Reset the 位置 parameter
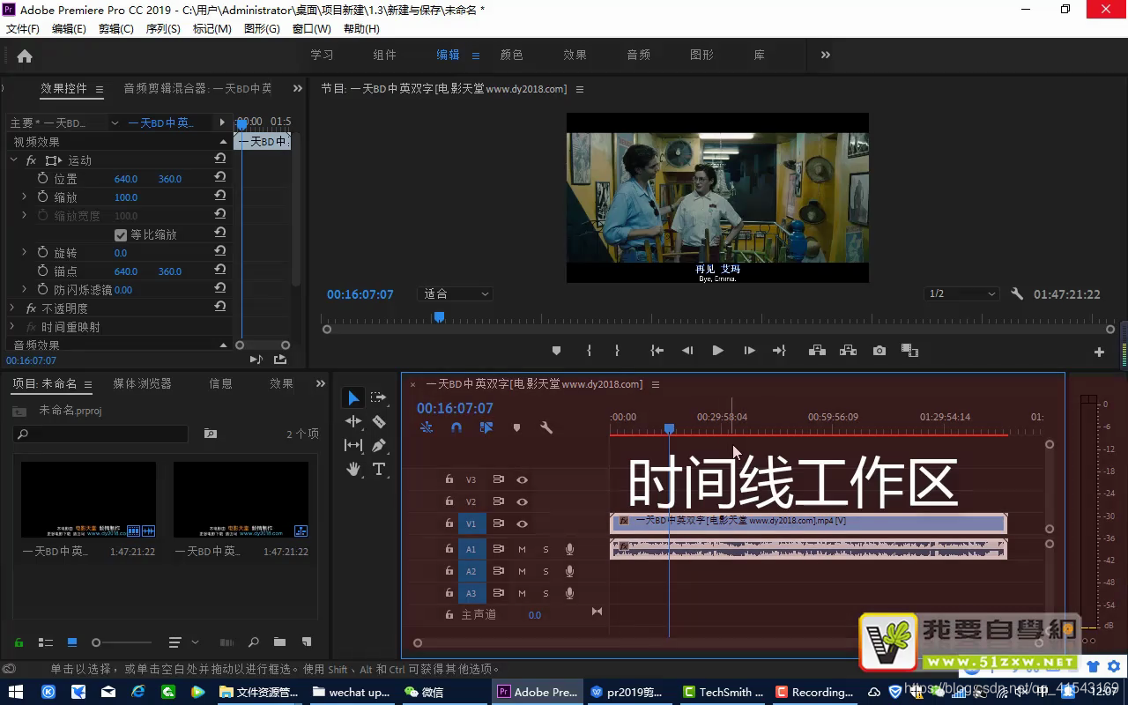 pos(220,177)
